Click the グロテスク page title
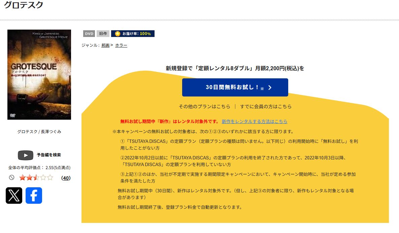Image resolution: width=399 pixels, height=233 pixels. pyautogui.click(x=24, y=5)
